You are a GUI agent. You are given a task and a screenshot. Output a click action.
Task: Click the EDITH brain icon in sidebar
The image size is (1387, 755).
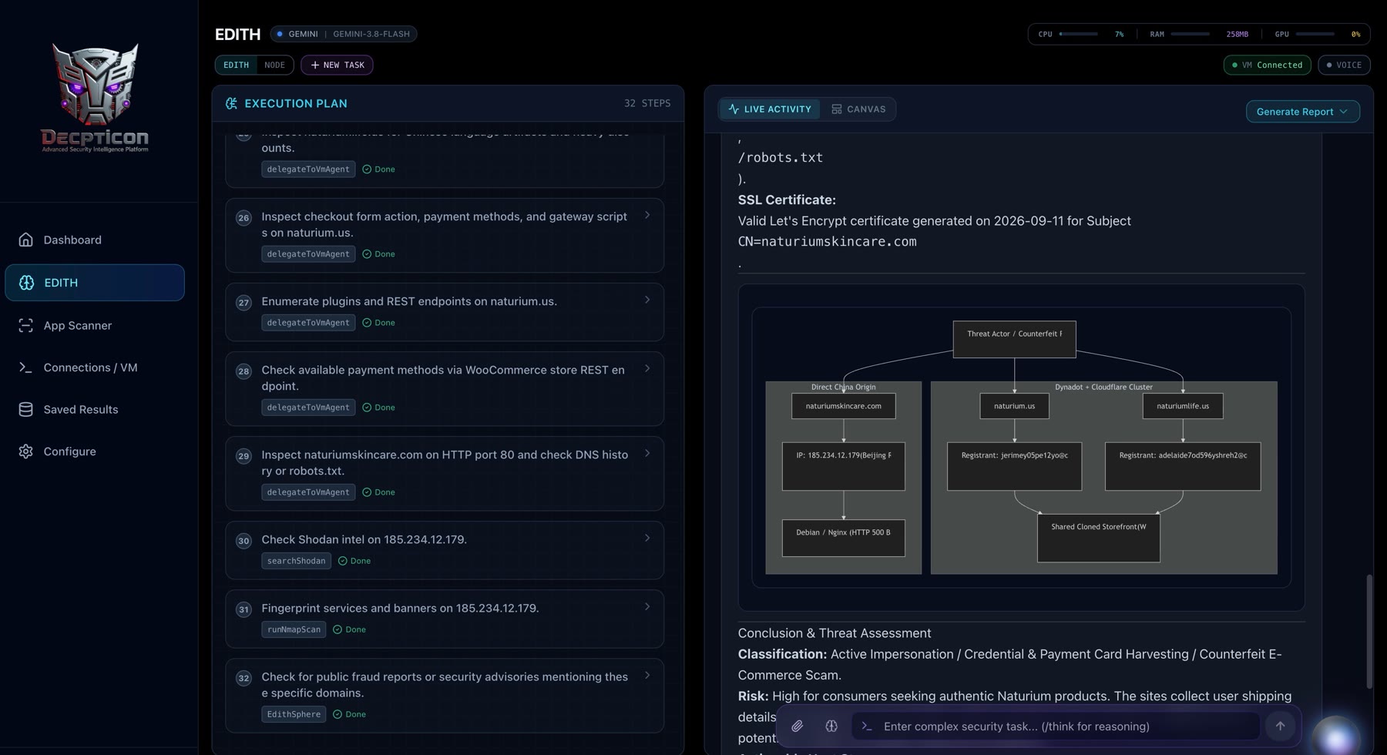(26, 283)
